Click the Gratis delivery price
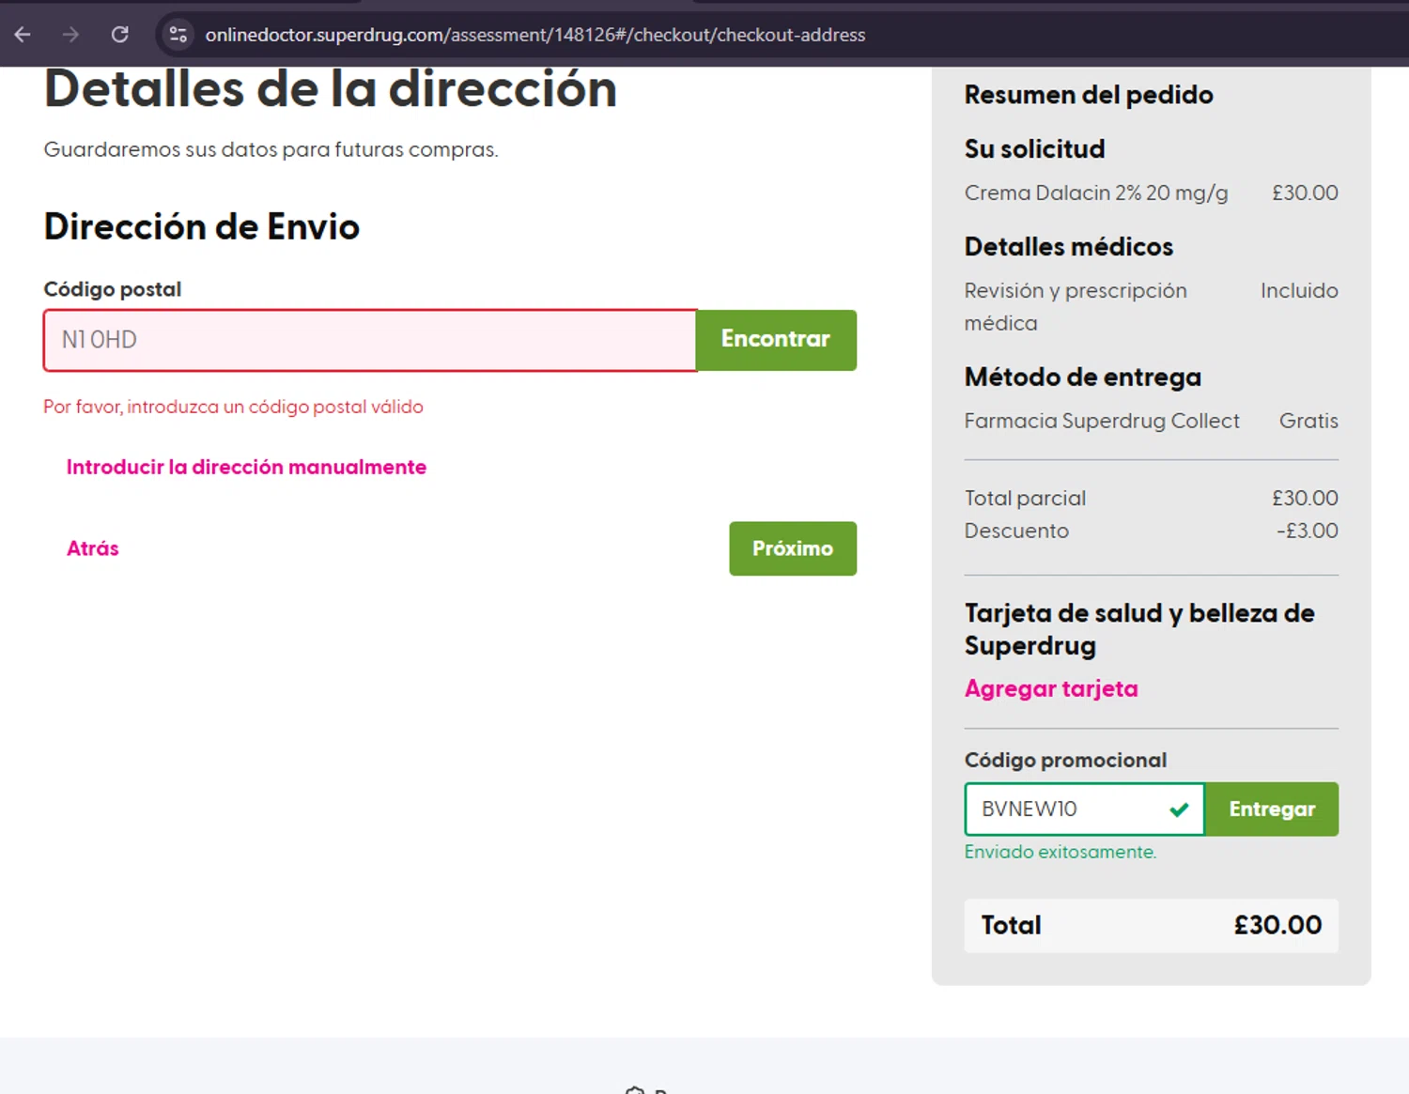 tap(1308, 421)
